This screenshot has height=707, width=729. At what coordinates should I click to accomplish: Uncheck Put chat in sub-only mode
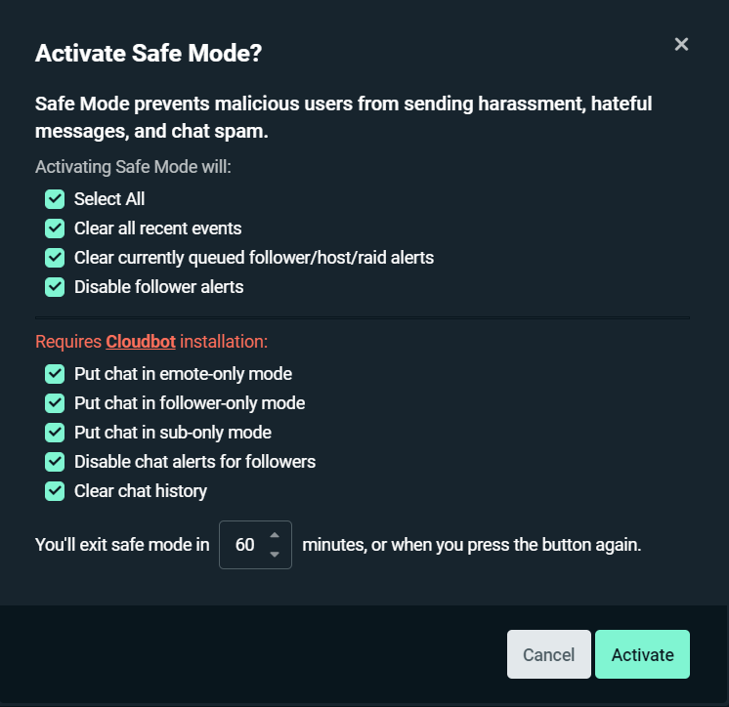point(55,433)
